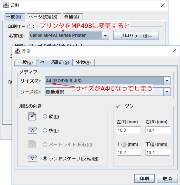Click the ソース(C): label
This screenshot has width=180, height=185.
[x=31, y=92]
